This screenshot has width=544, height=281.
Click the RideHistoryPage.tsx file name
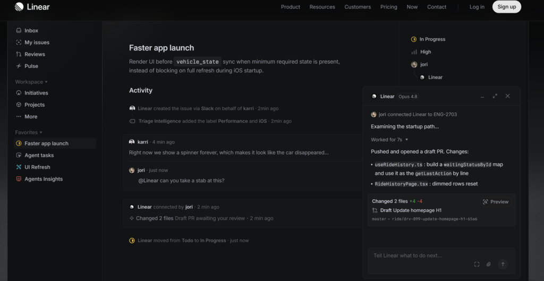click(x=401, y=184)
